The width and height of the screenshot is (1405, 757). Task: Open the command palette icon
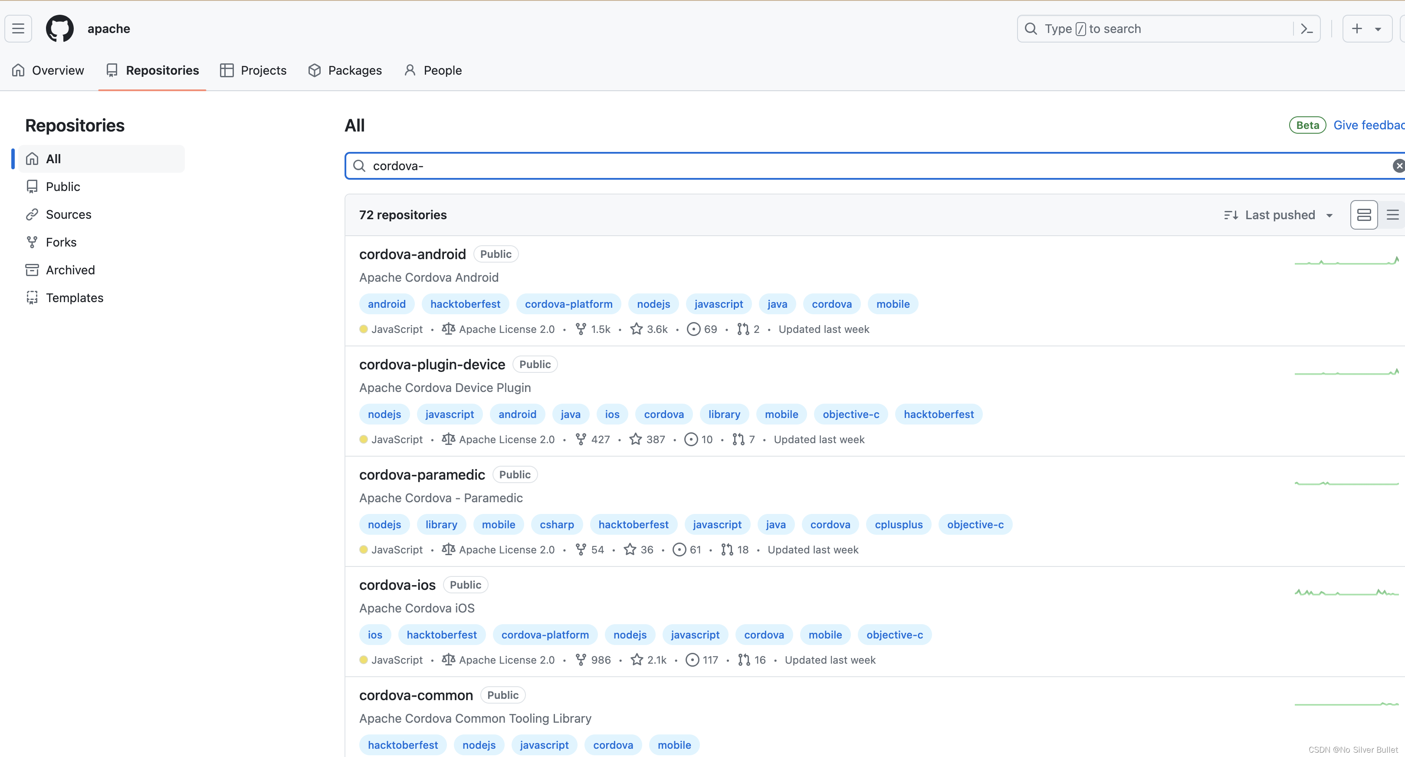pos(1306,29)
